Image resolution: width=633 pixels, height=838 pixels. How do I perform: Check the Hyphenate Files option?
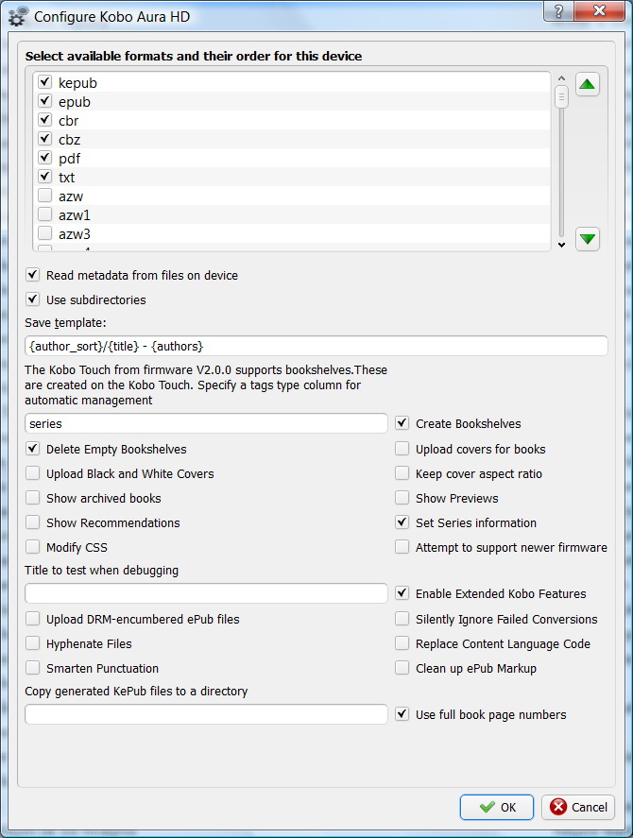tap(33, 643)
